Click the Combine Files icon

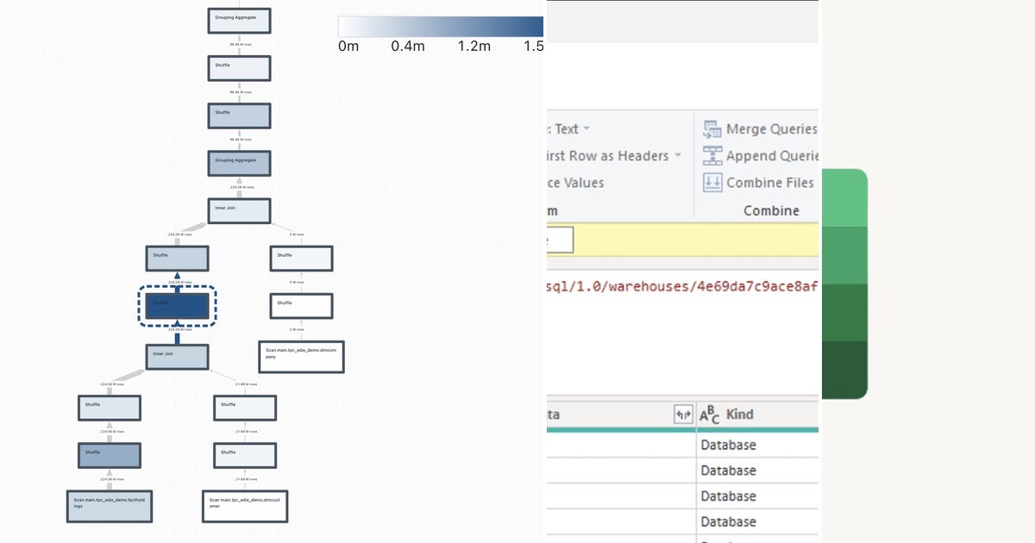713,183
